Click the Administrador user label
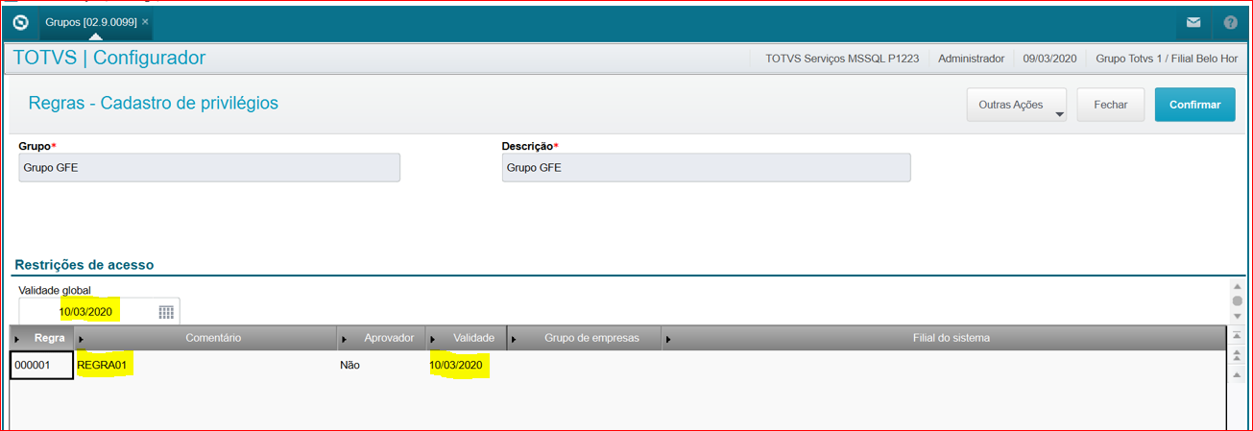Viewport: 1253px width, 431px height. (x=971, y=59)
